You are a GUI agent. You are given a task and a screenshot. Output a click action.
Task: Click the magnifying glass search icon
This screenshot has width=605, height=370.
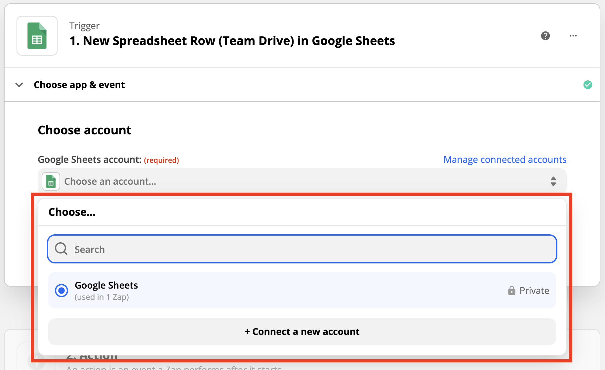(x=61, y=249)
